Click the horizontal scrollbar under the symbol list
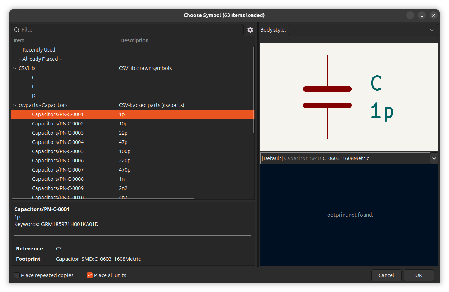The height and width of the screenshot is (292, 449). pos(103,199)
